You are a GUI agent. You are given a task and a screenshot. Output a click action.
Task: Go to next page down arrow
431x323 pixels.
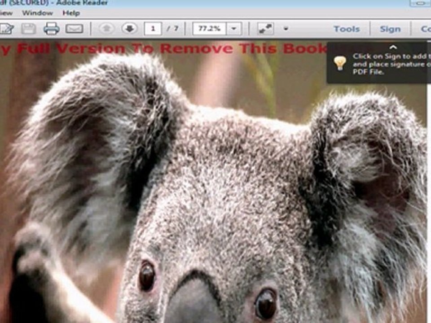[x=129, y=28]
